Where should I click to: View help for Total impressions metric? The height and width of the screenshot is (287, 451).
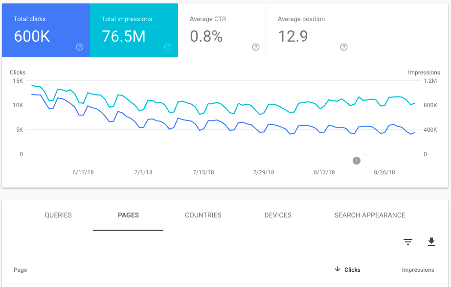point(168,47)
